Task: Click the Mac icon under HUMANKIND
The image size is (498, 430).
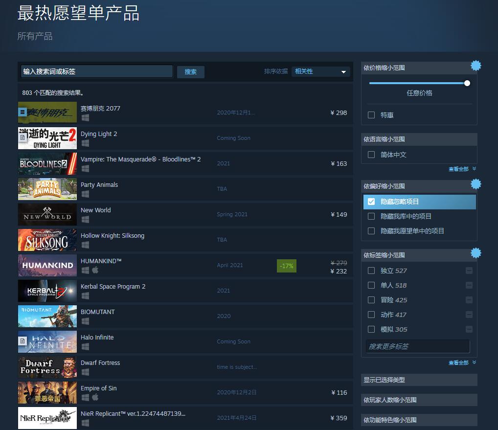Action: click(x=95, y=270)
